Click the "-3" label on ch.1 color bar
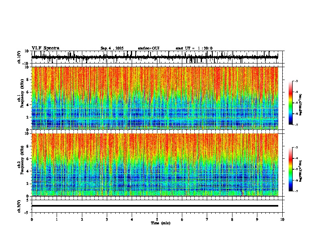This screenshot has height=246, width=318. pos(296,81)
